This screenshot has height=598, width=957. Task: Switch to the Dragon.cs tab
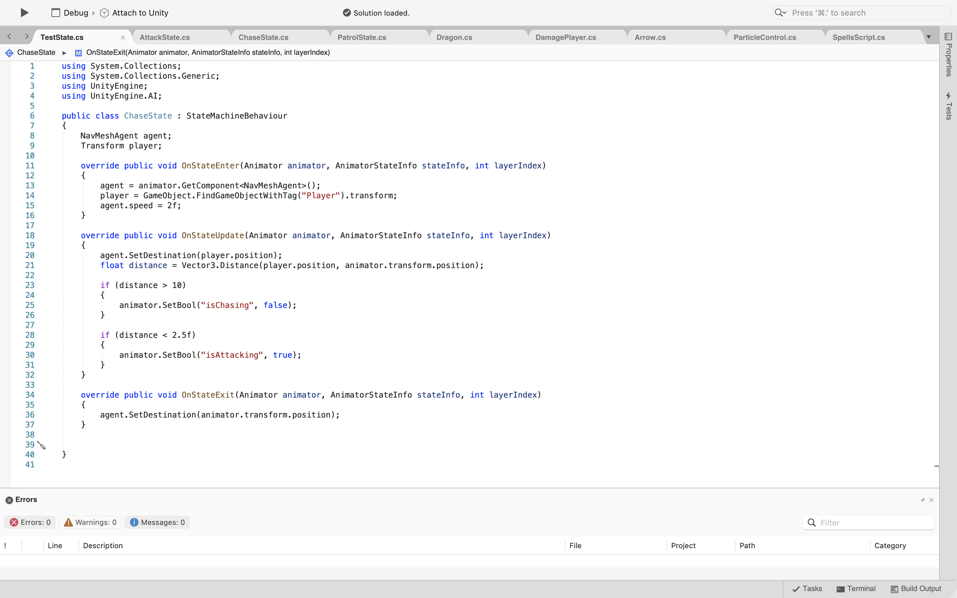coord(454,38)
